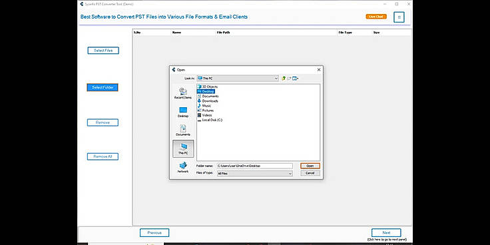Click the Up One Level folder icon
This screenshot has width=490, height=245.
click(x=284, y=79)
